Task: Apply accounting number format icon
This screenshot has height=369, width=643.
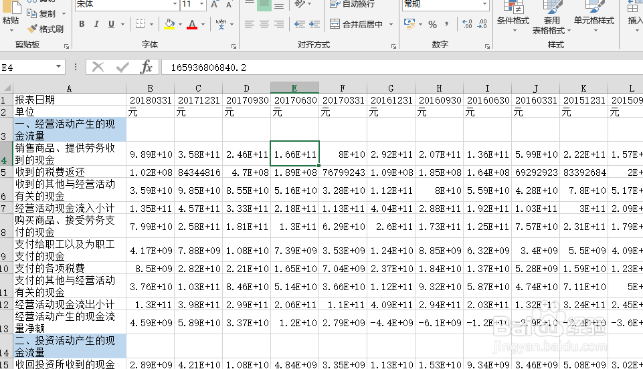Action: point(409,24)
